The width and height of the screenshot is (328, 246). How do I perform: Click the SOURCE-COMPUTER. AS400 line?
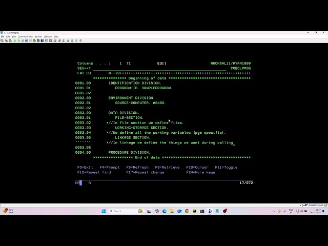(140, 103)
